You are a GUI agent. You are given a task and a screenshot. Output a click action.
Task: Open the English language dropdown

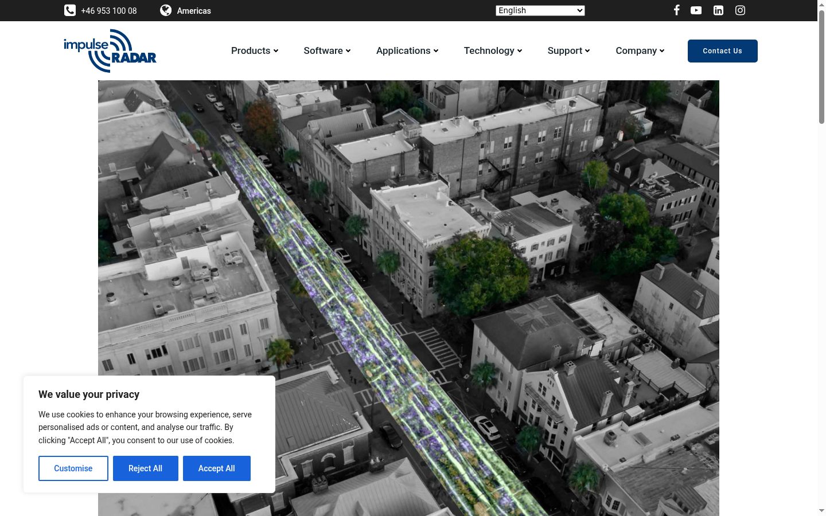tap(540, 10)
